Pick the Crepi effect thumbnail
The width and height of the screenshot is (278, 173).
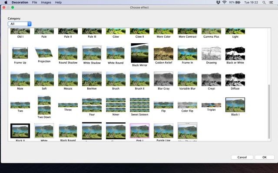(x=212, y=79)
